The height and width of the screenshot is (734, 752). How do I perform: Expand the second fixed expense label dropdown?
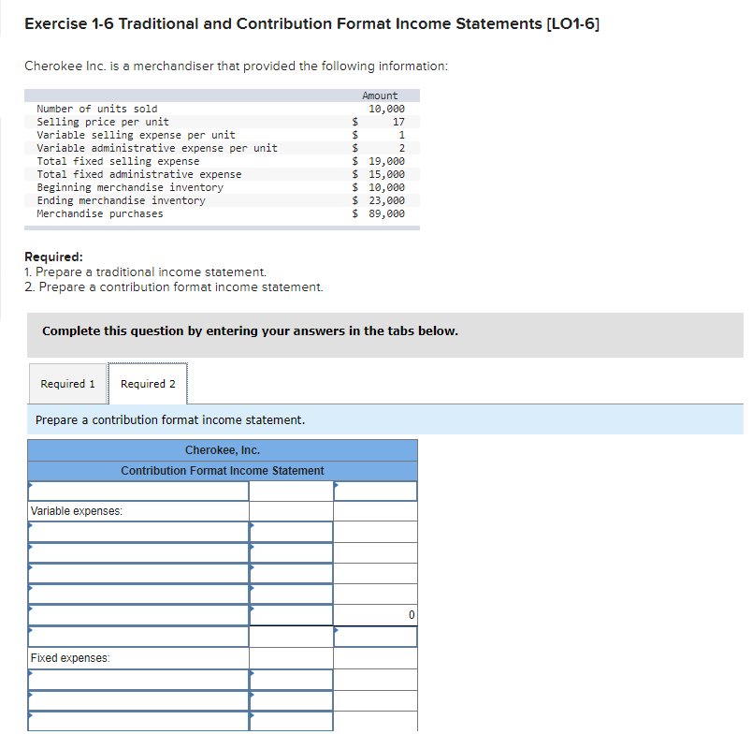(x=137, y=699)
